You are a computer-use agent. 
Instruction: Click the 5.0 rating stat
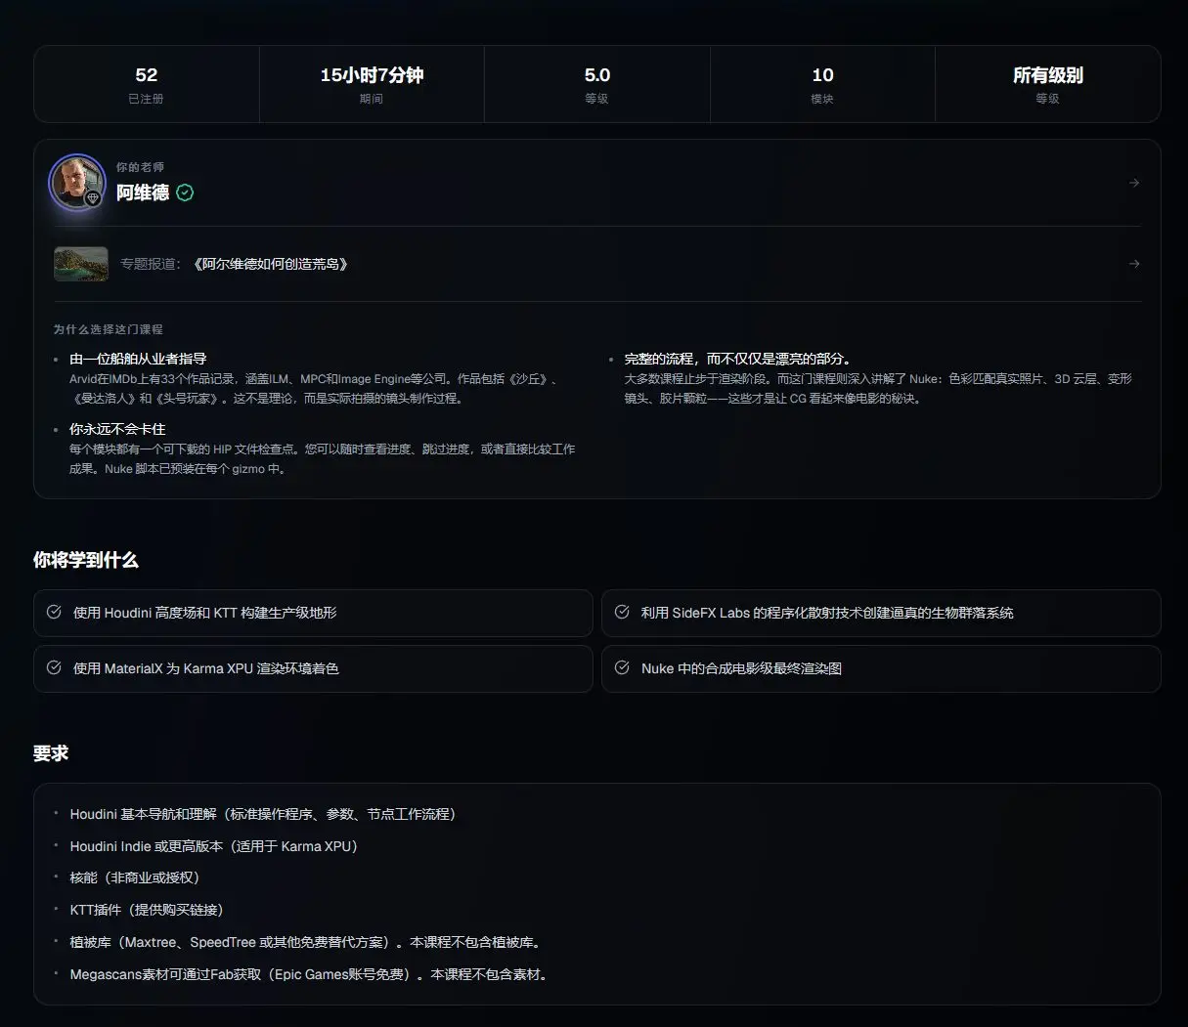coord(597,84)
